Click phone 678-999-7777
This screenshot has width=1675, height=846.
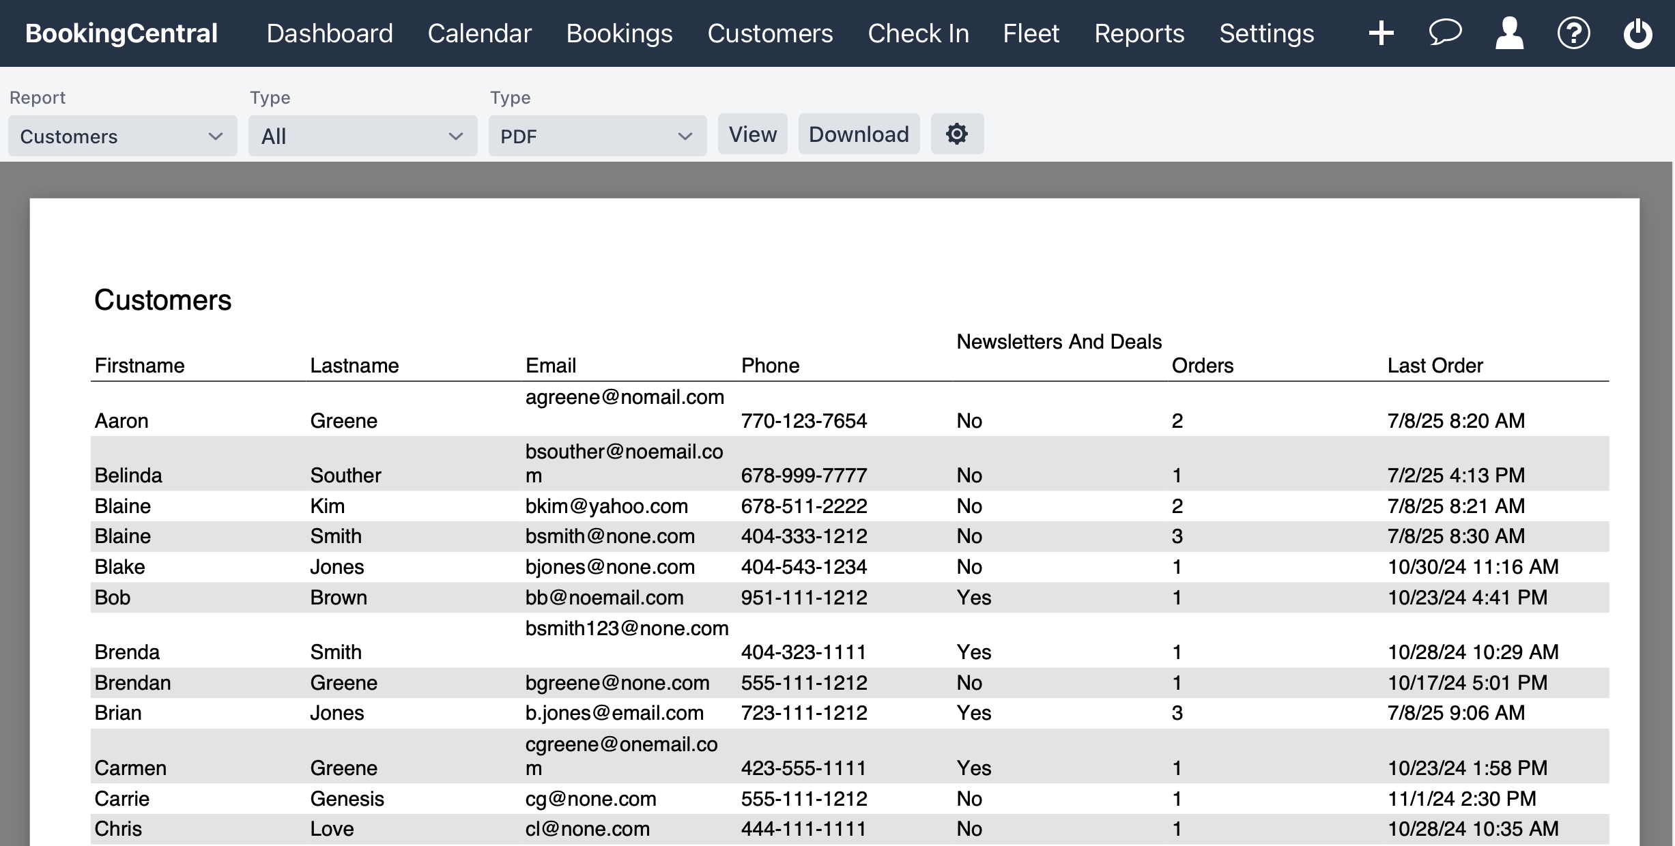(x=804, y=476)
